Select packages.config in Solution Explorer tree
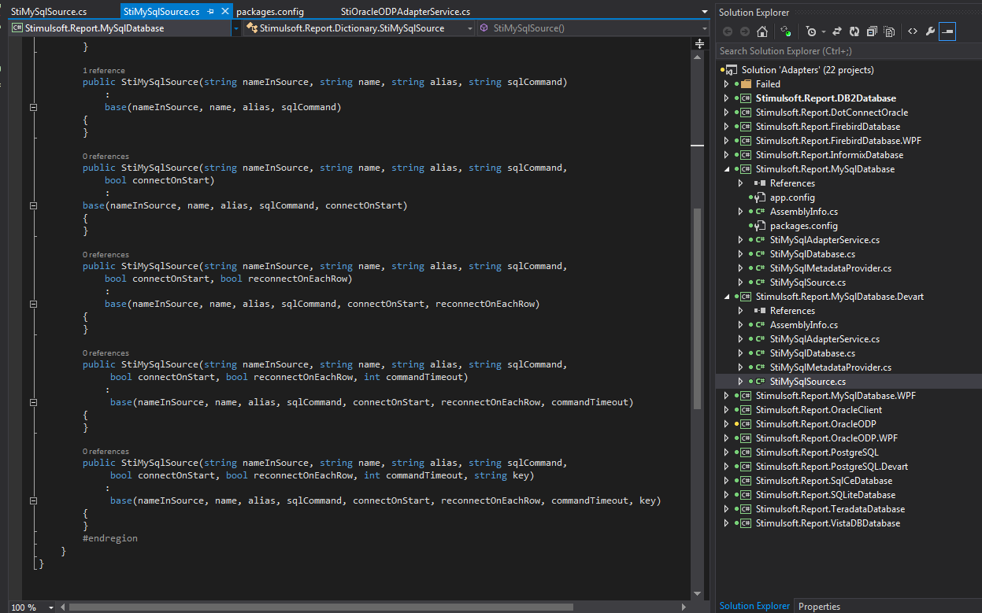This screenshot has width=982, height=613. pyautogui.click(x=803, y=226)
